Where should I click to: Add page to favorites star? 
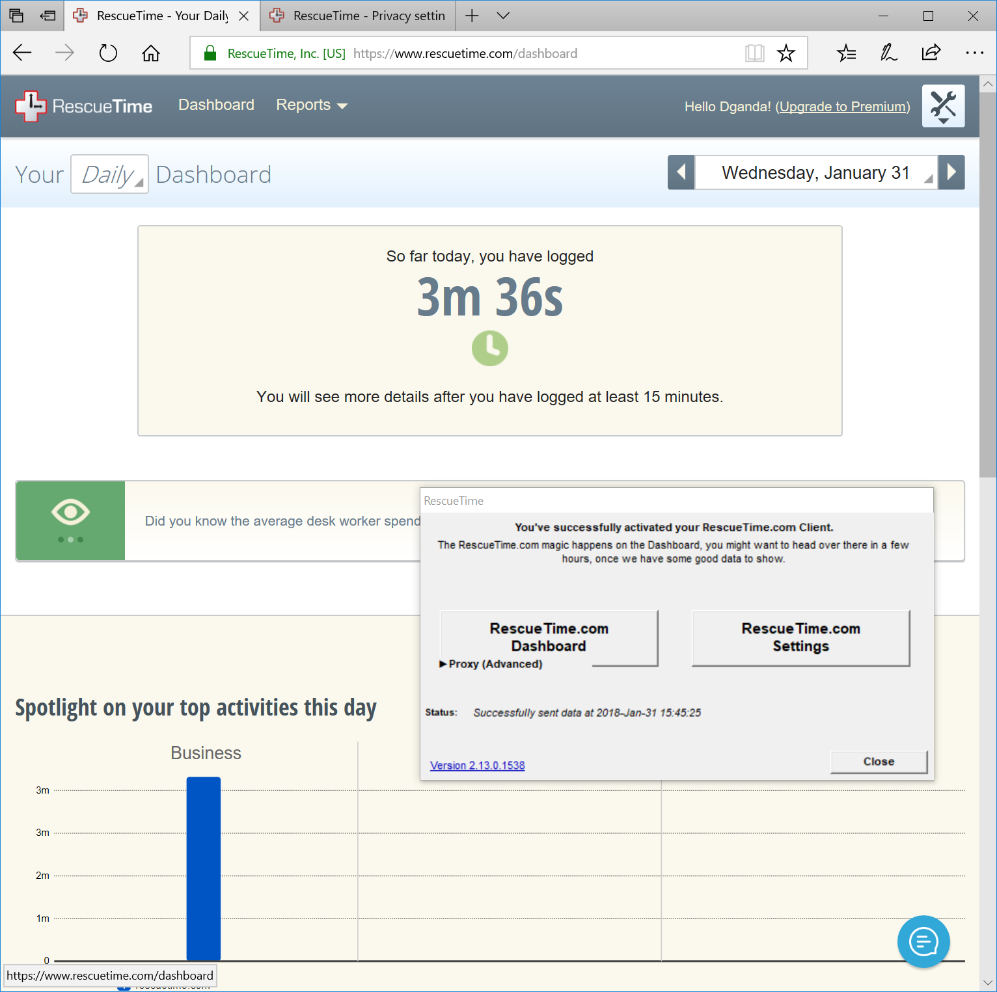786,53
